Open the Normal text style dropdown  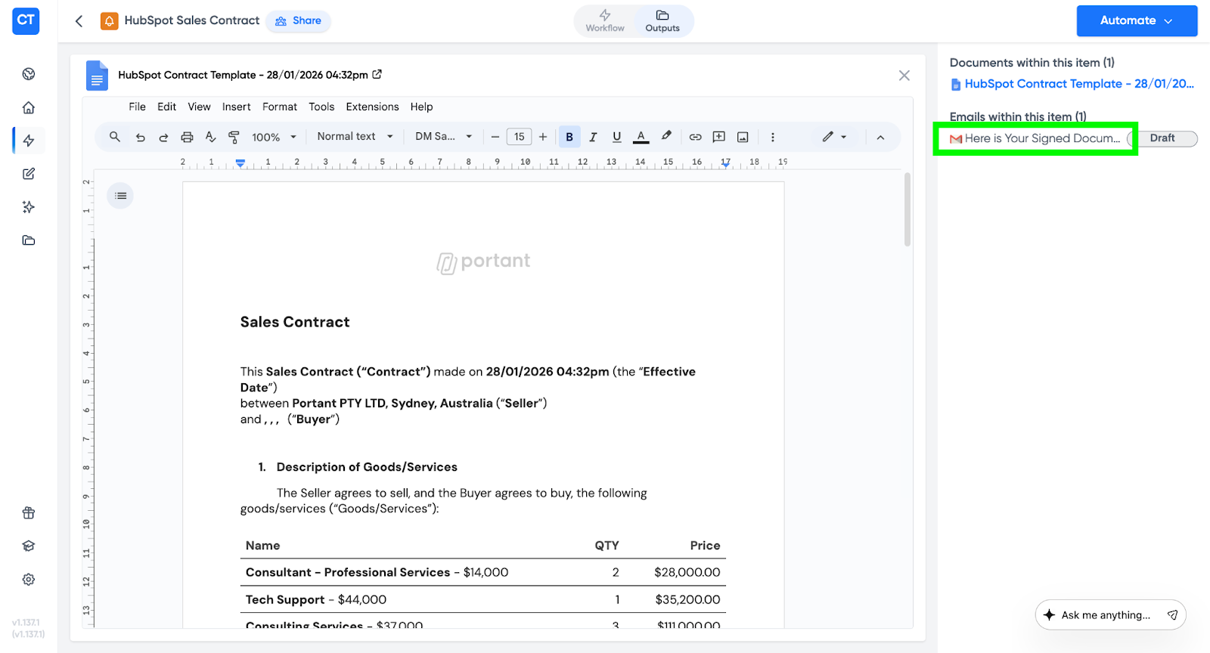[x=355, y=137]
